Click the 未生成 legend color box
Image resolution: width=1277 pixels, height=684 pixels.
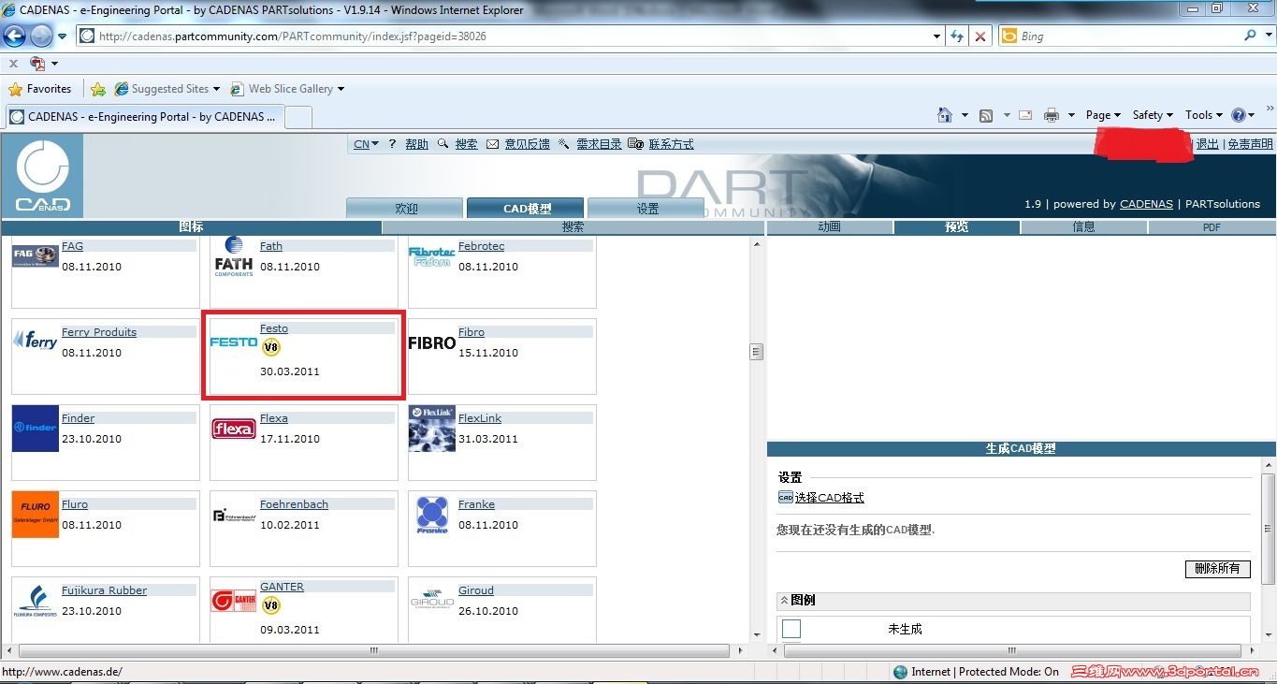coord(791,629)
